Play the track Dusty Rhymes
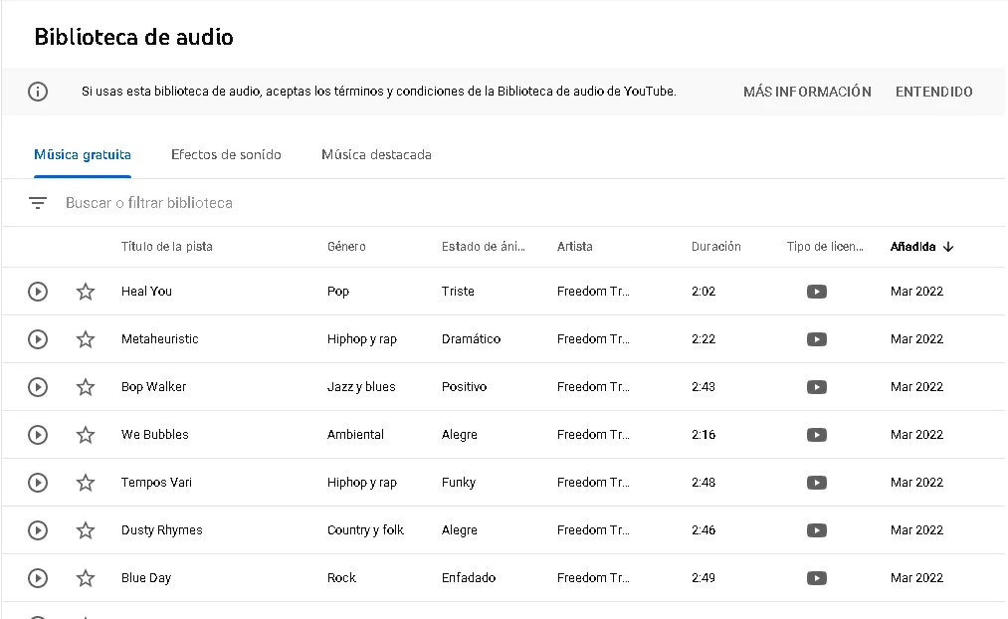The width and height of the screenshot is (1008, 619). (37, 529)
